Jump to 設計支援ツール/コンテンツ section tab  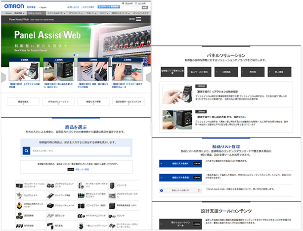tap(129, 101)
